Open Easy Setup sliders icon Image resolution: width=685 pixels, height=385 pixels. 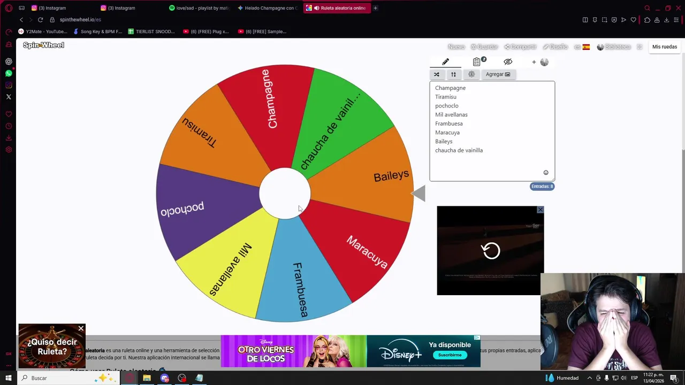pyautogui.click(x=676, y=20)
